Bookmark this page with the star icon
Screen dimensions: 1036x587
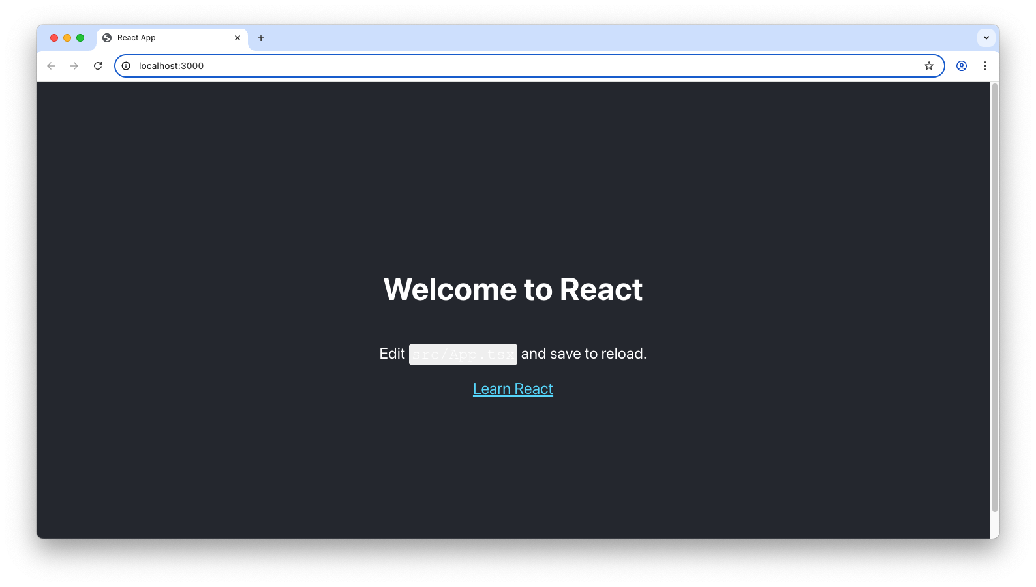929,66
